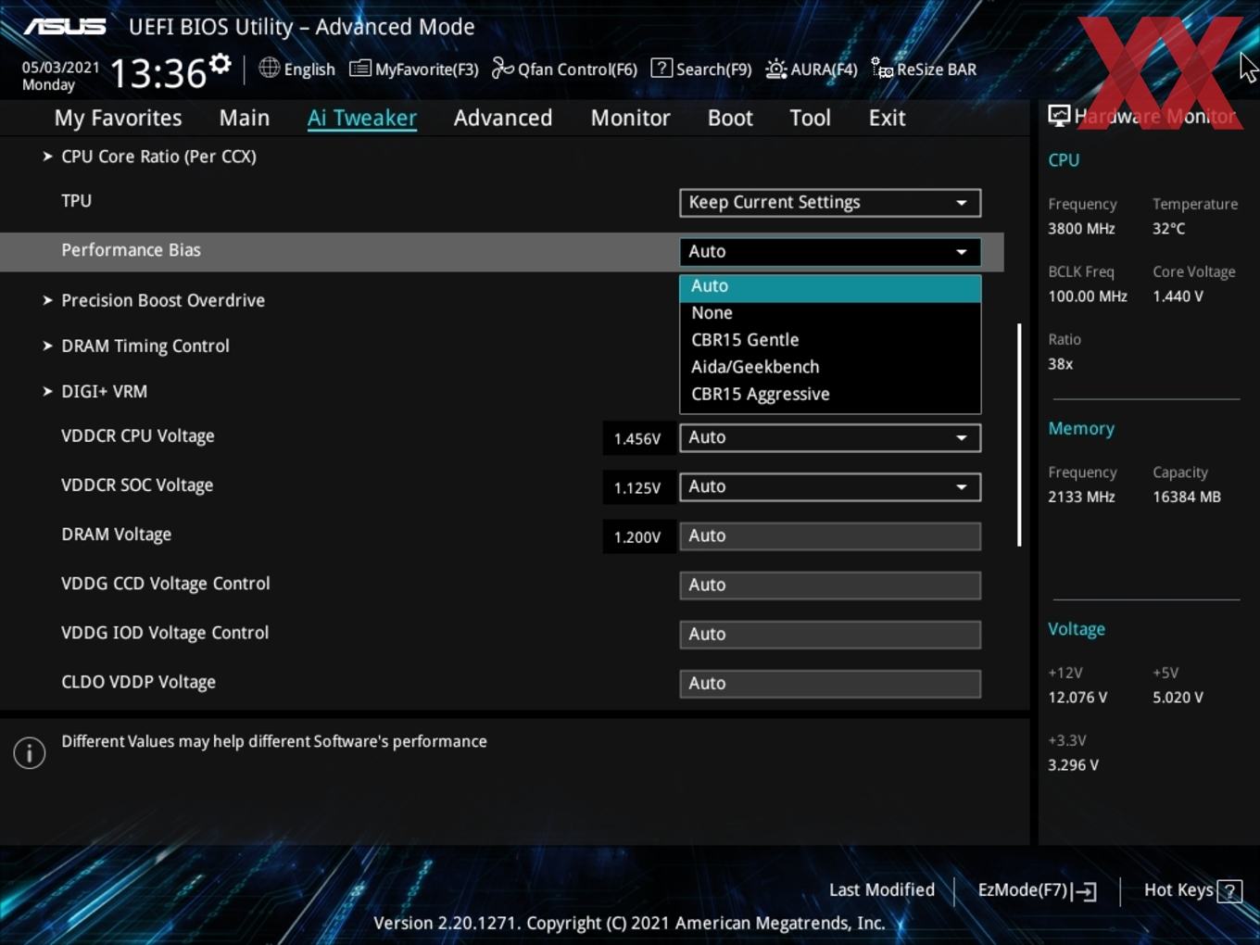Open MyFavorite(F3) list
The height and width of the screenshot is (945, 1260).
[x=414, y=69]
